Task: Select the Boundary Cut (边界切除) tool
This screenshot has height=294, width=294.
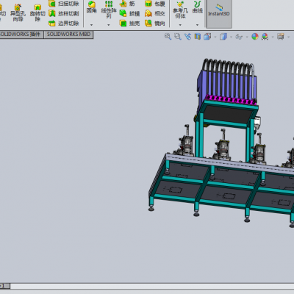Action: (x=64, y=24)
